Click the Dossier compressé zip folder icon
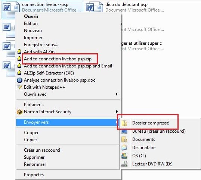Viewport: 201px width, 180px height. pos(124,123)
